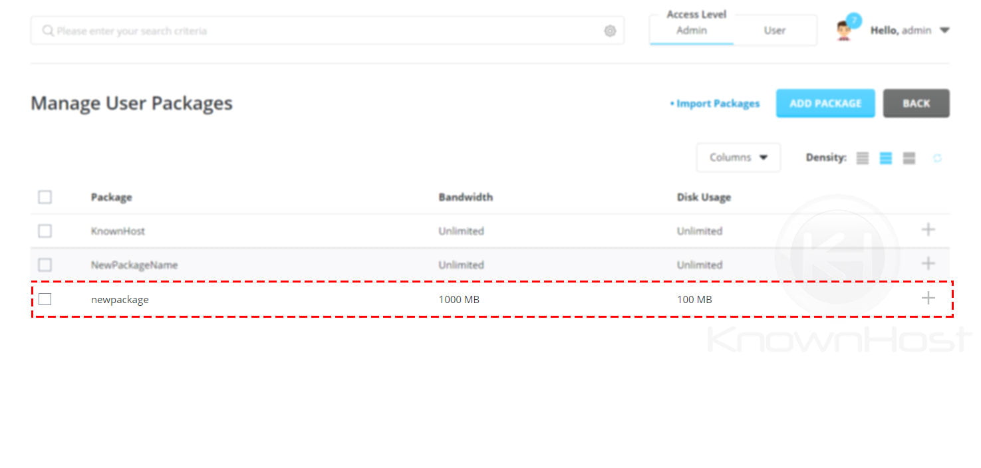Set table density to compact view
The width and height of the screenshot is (981, 468).
click(863, 158)
